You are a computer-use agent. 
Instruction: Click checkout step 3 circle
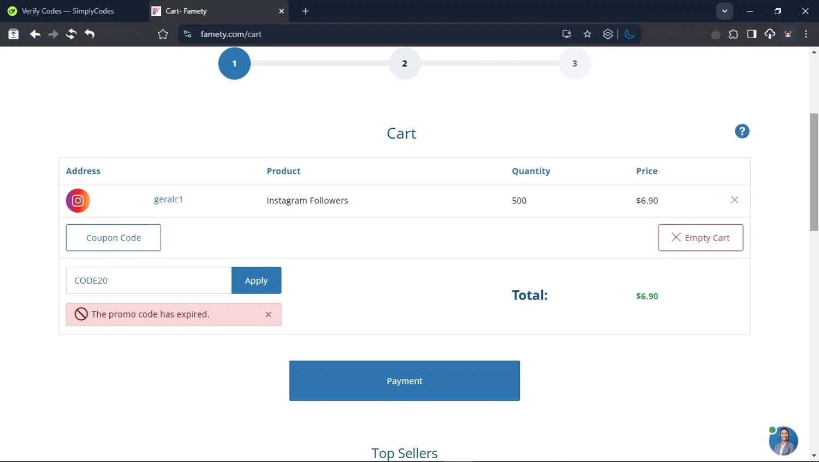tap(574, 63)
